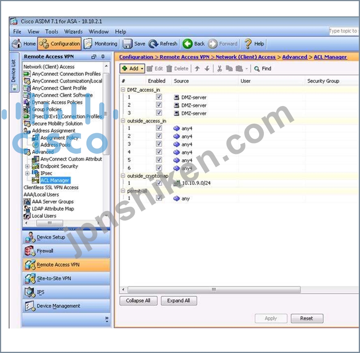
Task: Click the navigation tree horizontal scrollbar
Action: tap(50, 223)
